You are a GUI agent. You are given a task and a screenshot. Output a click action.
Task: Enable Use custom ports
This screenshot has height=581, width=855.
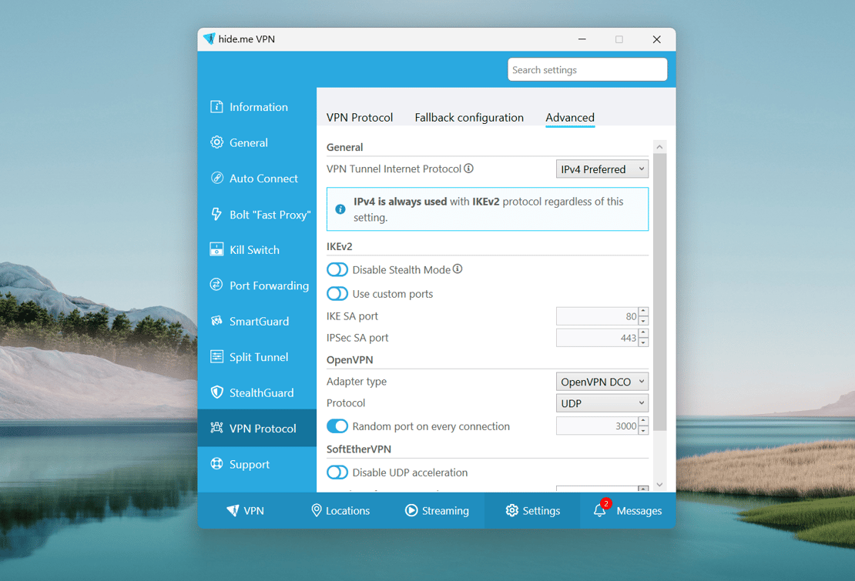[337, 293]
